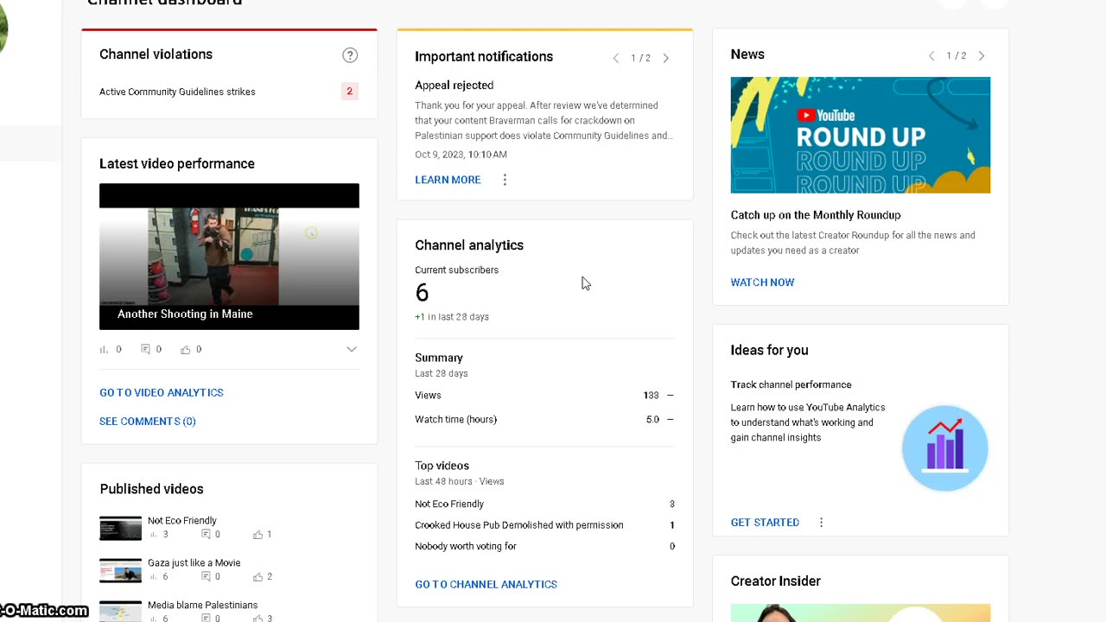
Task: Click likes icon under latest video
Action: [x=185, y=350]
